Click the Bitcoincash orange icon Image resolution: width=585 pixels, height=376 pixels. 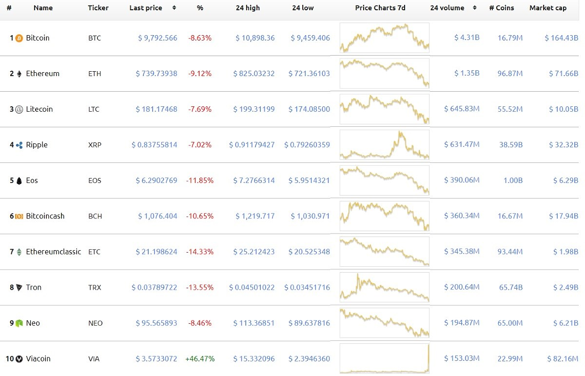pyautogui.click(x=19, y=216)
